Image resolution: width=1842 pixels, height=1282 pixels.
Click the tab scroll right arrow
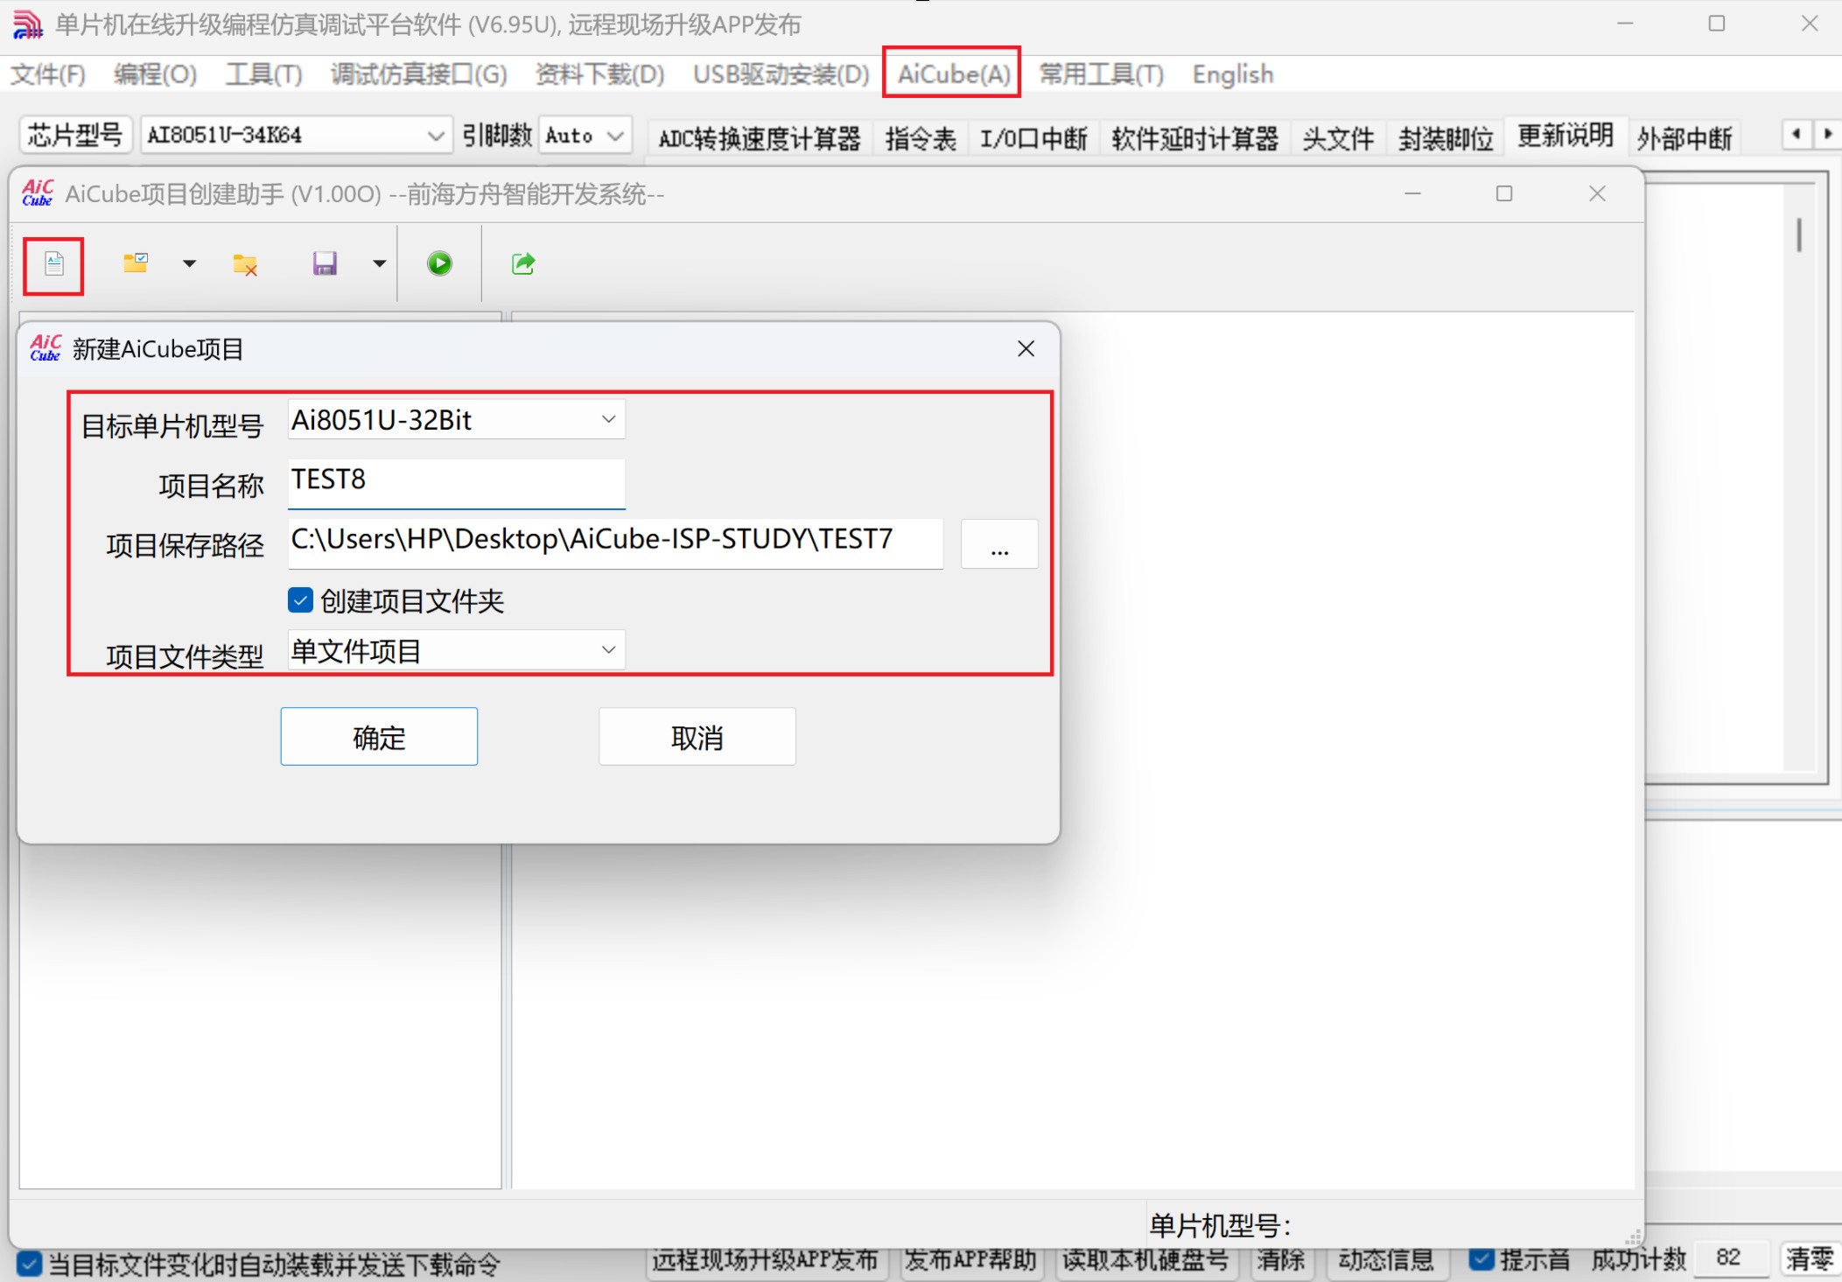tap(1827, 134)
